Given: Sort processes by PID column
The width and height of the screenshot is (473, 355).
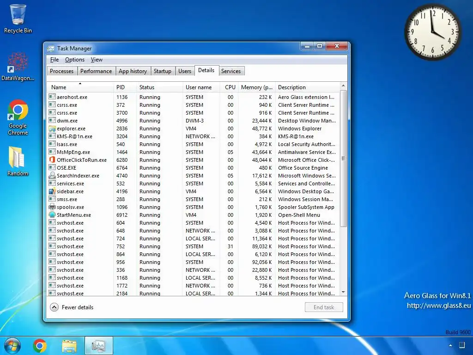Looking at the screenshot, I should point(125,87).
